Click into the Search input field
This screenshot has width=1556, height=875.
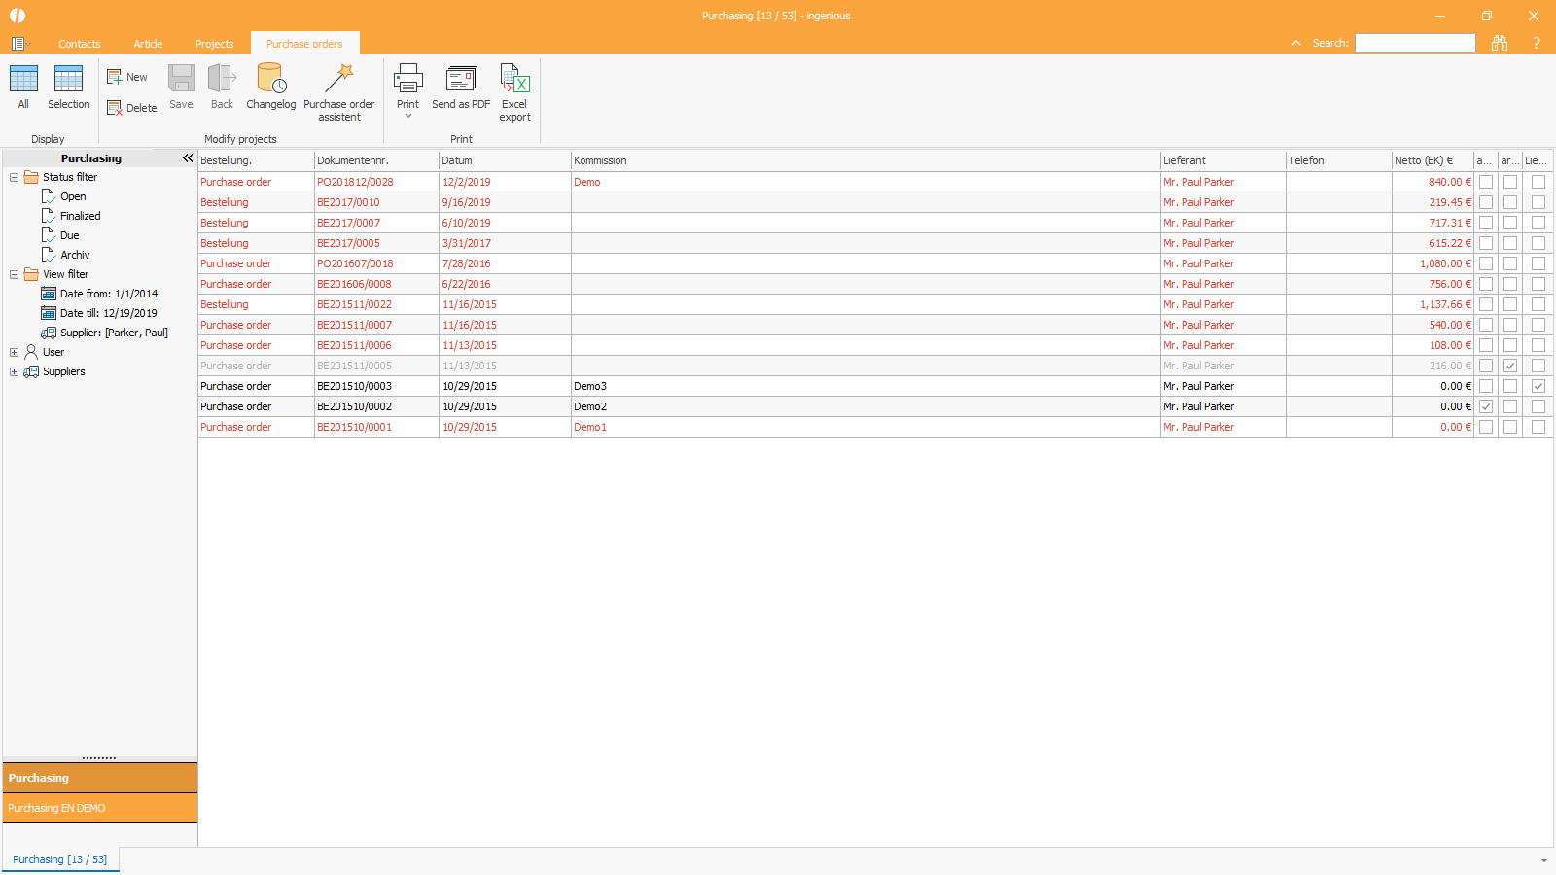click(1415, 43)
